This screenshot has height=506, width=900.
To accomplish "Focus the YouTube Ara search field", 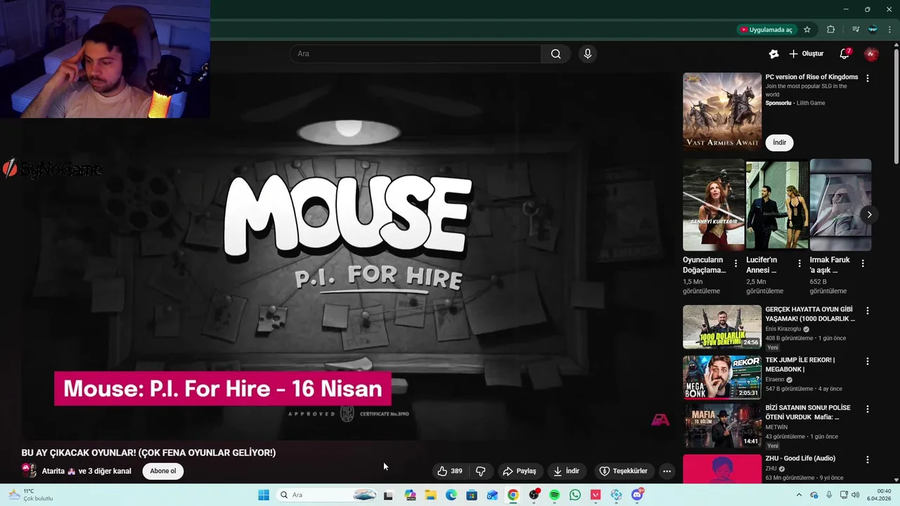I will pyautogui.click(x=415, y=54).
